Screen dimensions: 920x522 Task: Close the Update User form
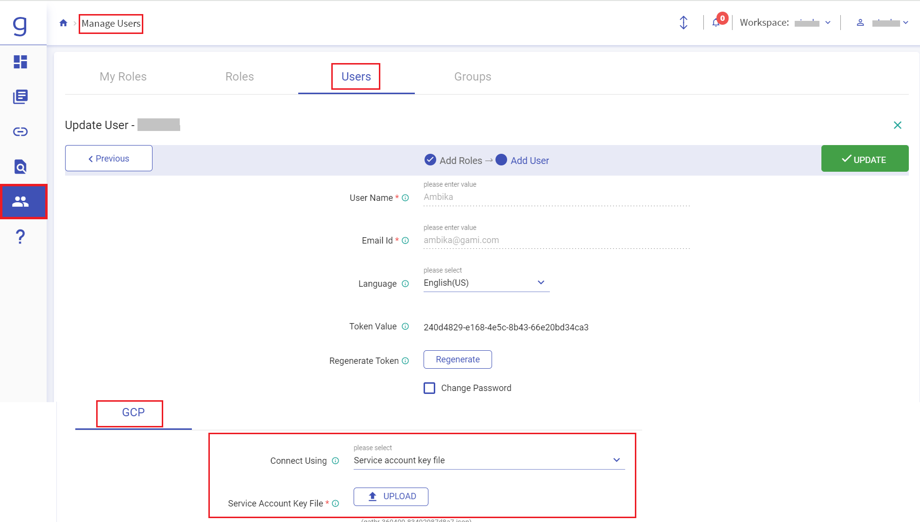(898, 125)
